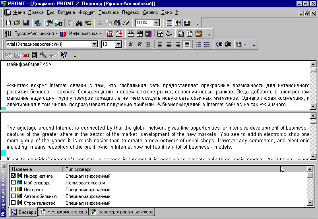Click the scissors Cut icon
The image size is (318, 219).
click(100, 23)
